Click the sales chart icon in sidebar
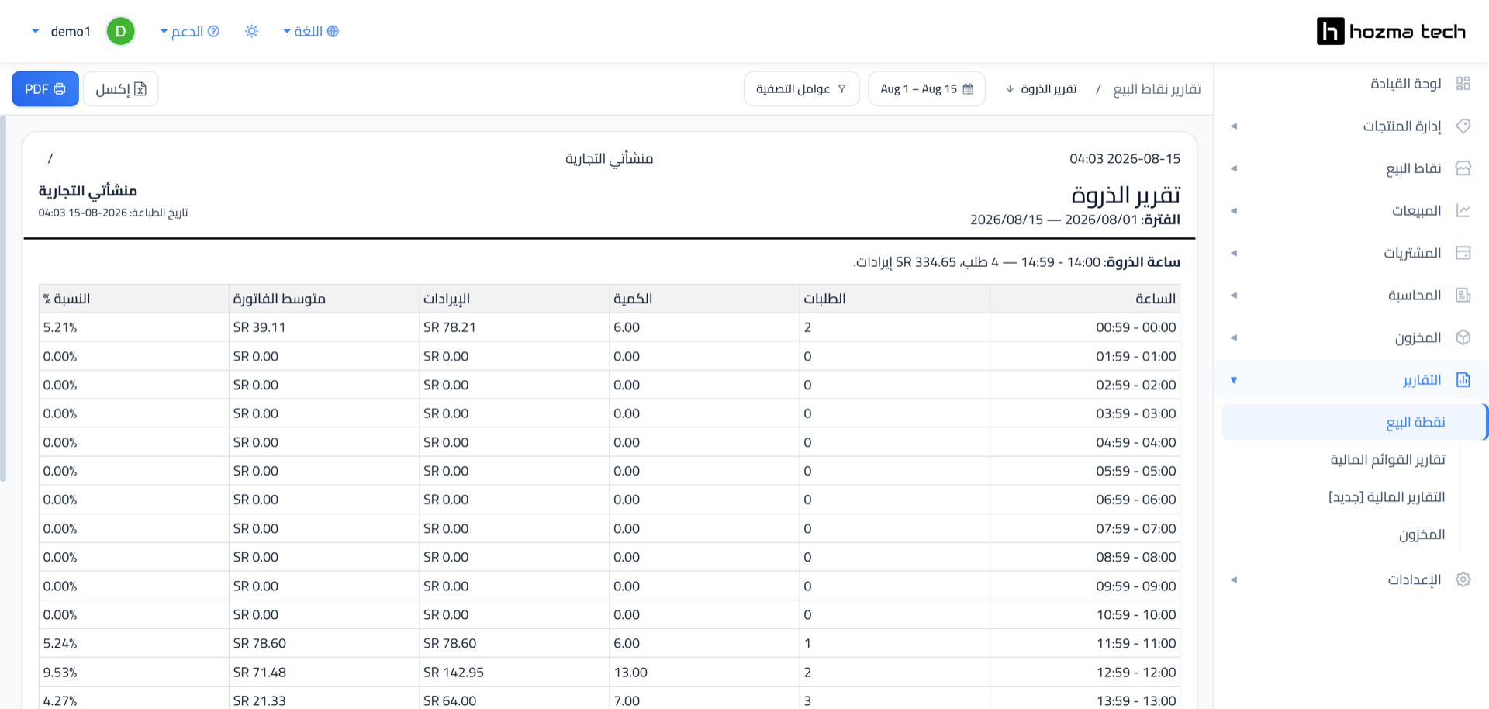Screen dimensions: 1489x709 point(1463,210)
